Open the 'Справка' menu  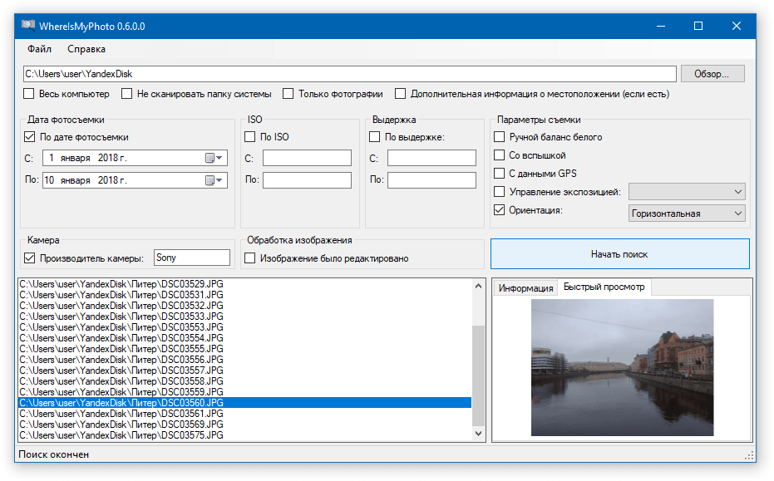[x=86, y=49]
